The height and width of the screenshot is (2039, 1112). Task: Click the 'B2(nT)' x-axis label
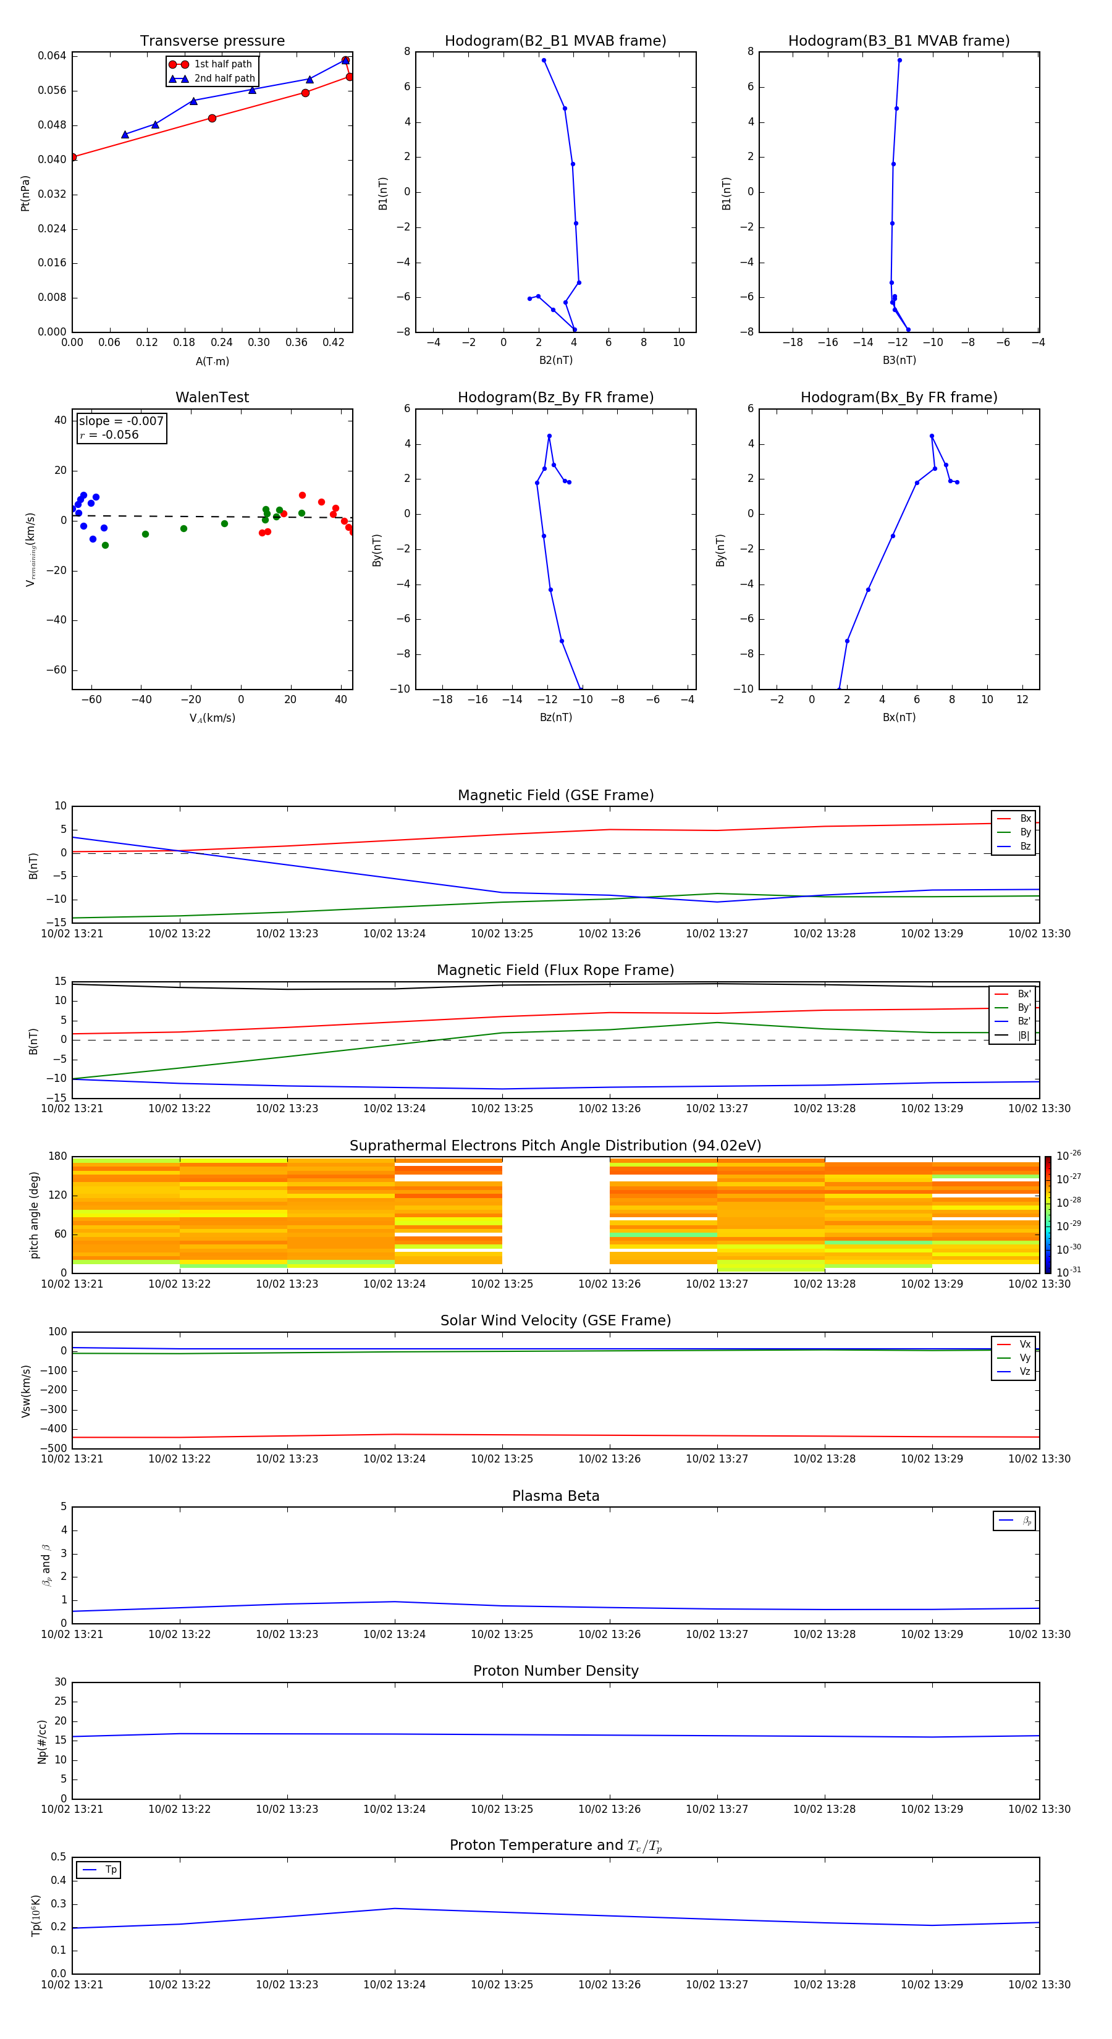click(x=555, y=360)
